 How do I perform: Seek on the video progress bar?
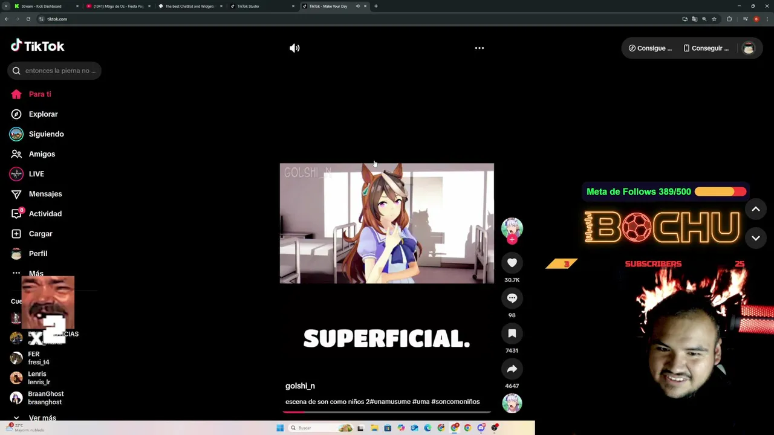(x=386, y=412)
